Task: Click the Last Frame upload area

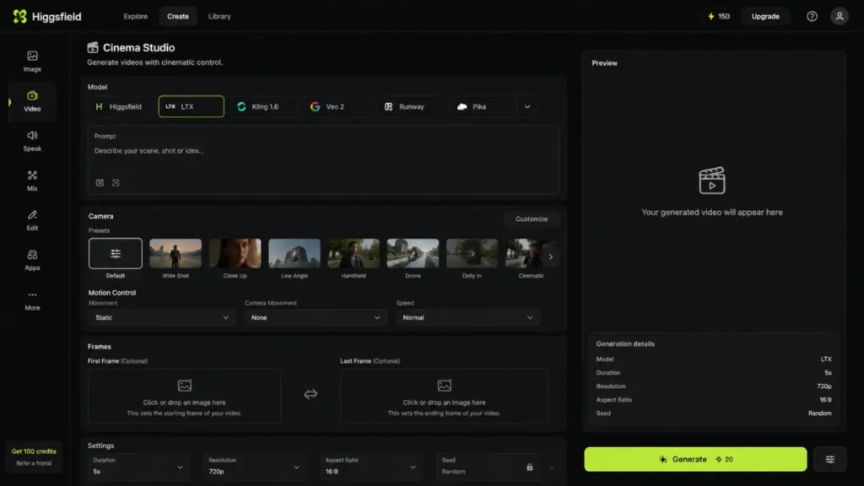Action: 444,397
